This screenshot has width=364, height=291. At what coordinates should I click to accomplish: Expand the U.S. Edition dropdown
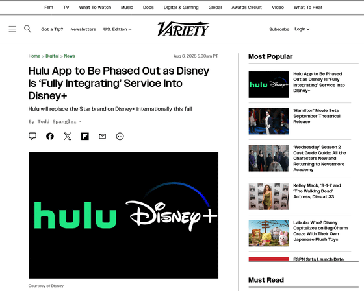(x=118, y=29)
